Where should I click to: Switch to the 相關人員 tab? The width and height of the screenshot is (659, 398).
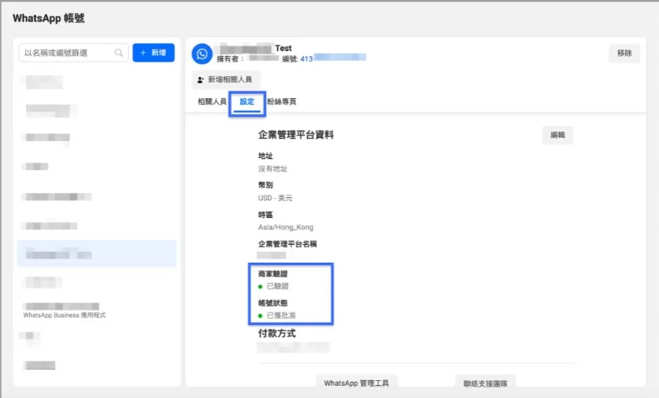[212, 102]
